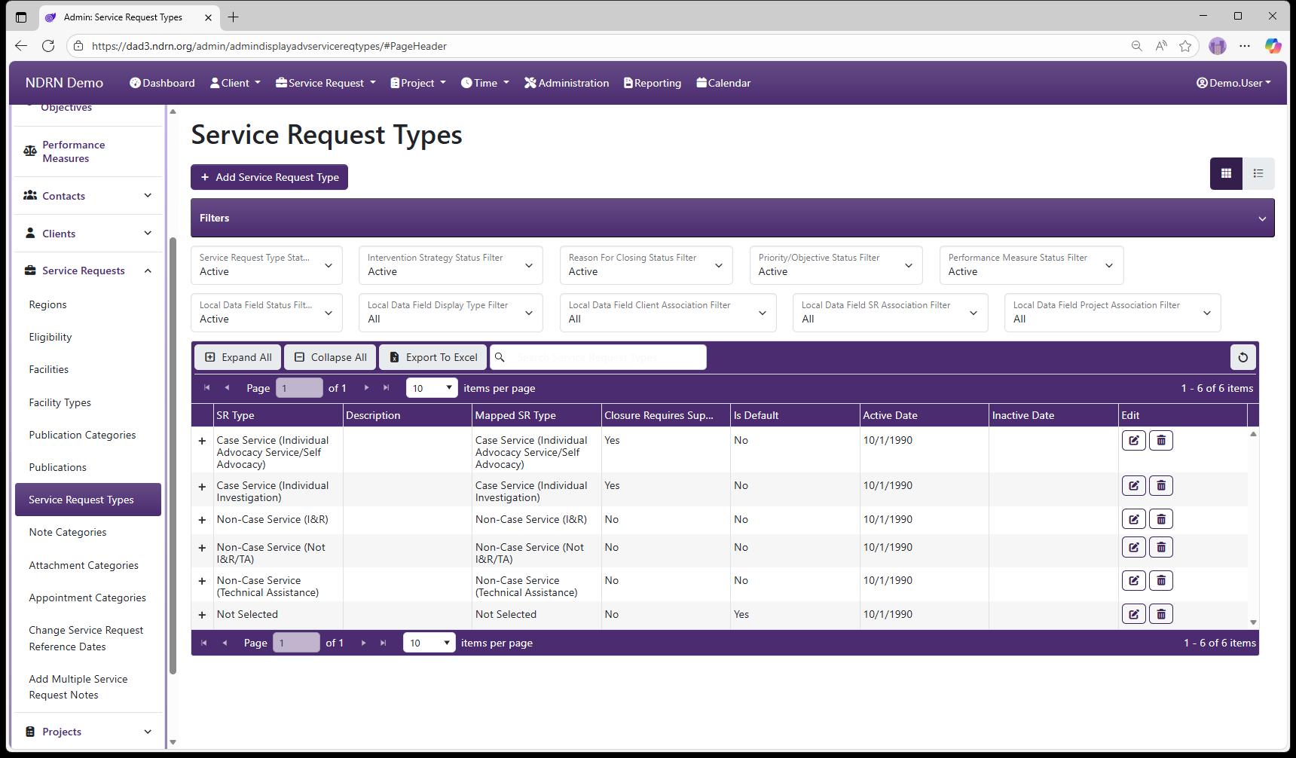This screenshot has height=758, width=1296.
Task: Click the browser refresh icon
Action: [x=48, y=46]
